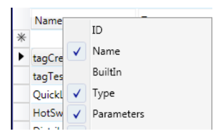Select the tagCre cell

tap(47, 57)
